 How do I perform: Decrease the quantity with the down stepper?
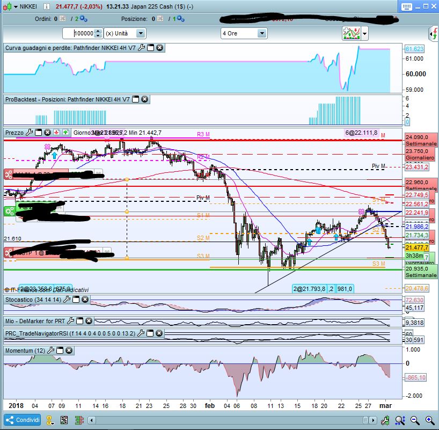(98, 36)
